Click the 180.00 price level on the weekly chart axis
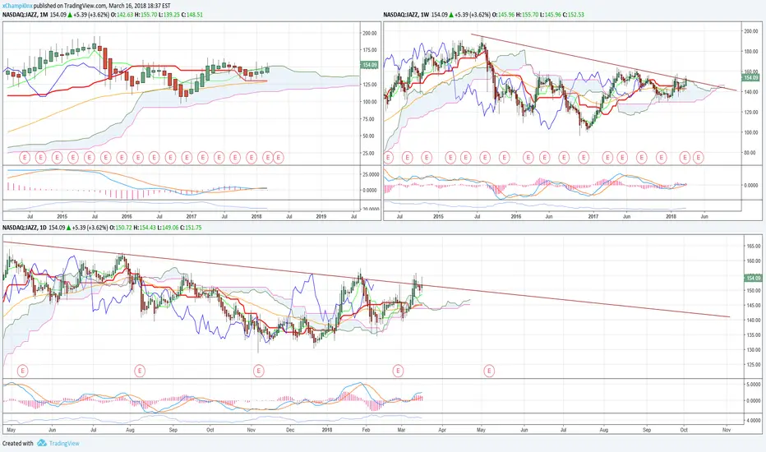 pos(750,51)
